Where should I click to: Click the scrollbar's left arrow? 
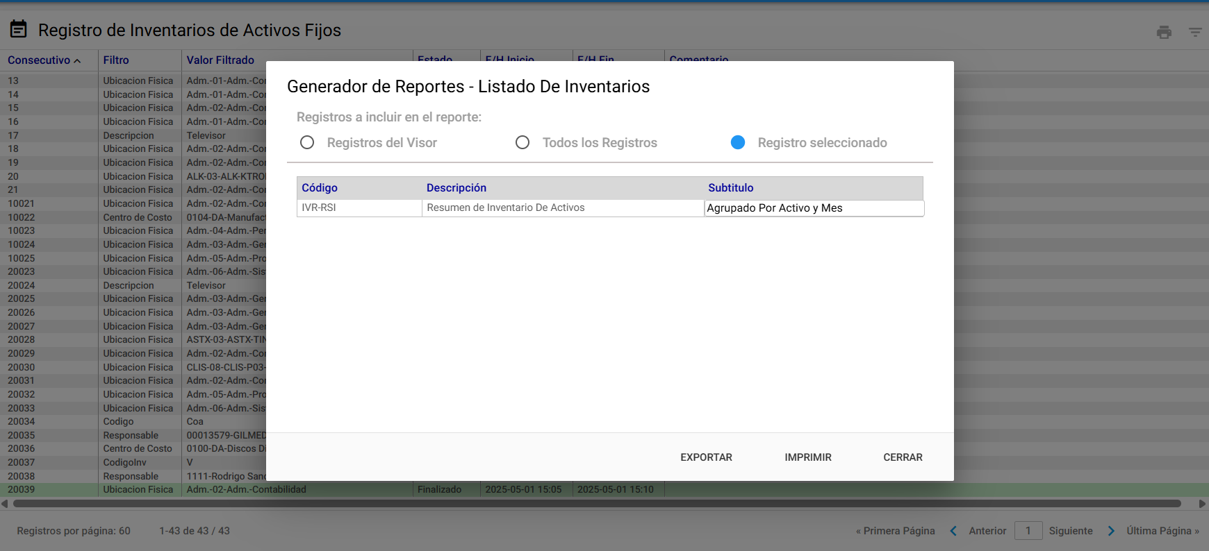tap(5, 504)
